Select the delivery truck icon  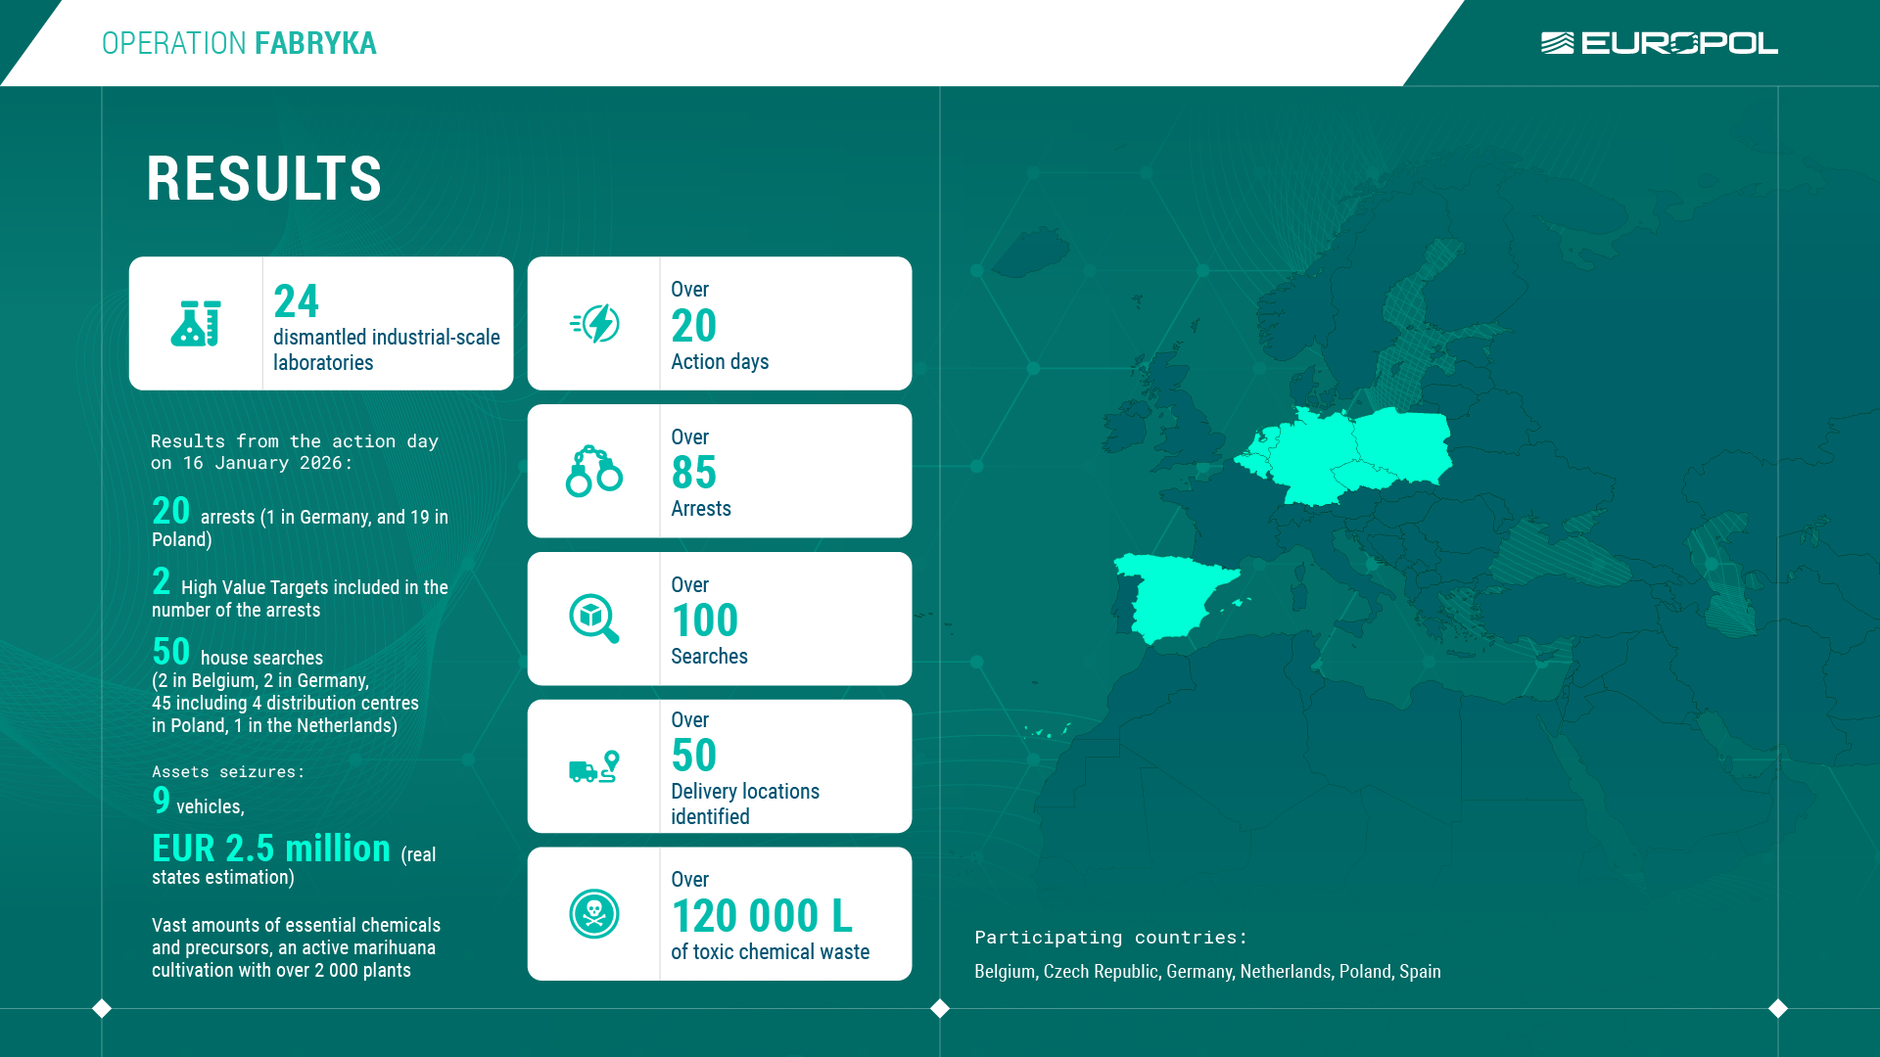(x=591, y=765)
